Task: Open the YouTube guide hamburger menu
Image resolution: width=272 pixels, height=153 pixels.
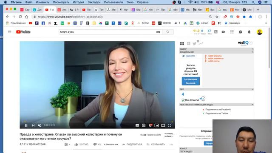Action: tap(10, 32)
